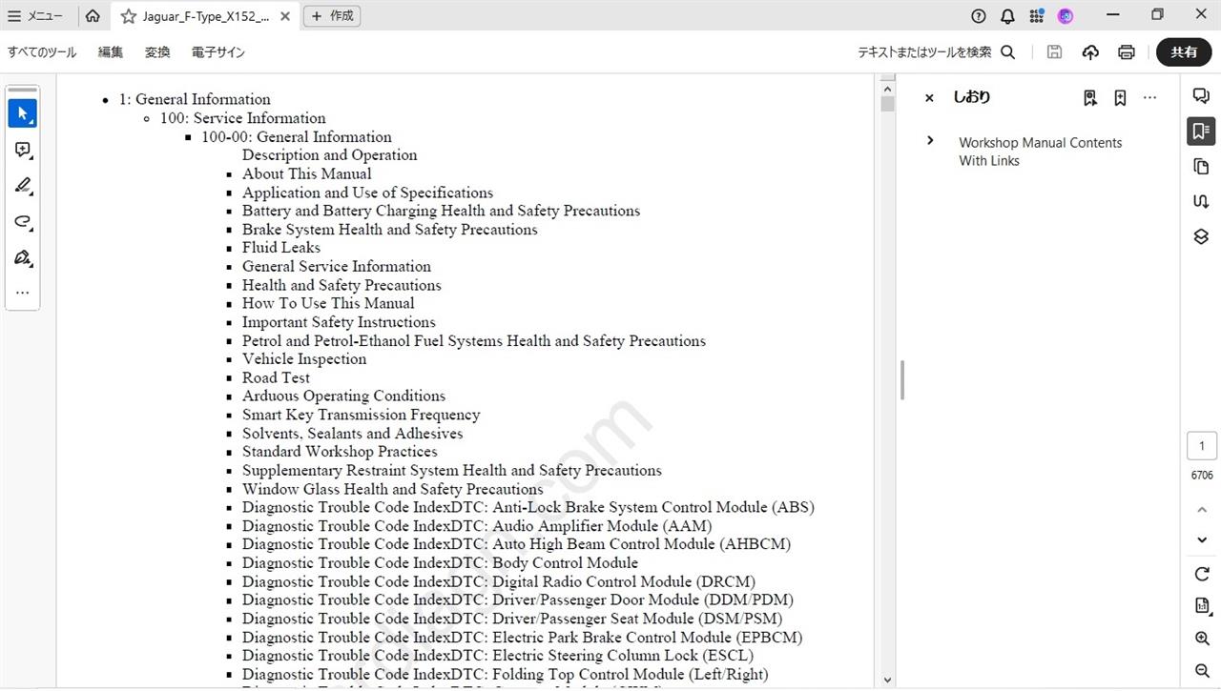Open the Audio Amplifier Module (AAM) DTC link
Viewport: 1221px width, 691px height.
476,526
